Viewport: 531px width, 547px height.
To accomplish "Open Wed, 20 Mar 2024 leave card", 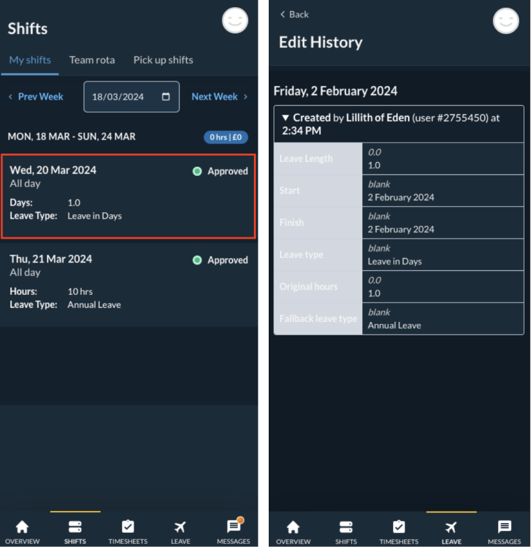I will [128, 196].
